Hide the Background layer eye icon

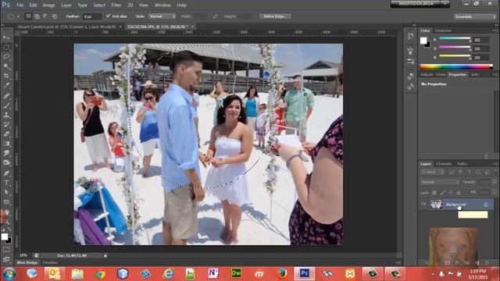point(423,204)
